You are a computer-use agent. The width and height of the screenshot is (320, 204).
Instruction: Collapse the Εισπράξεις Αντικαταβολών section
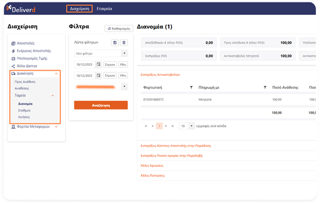coord(160,75)
